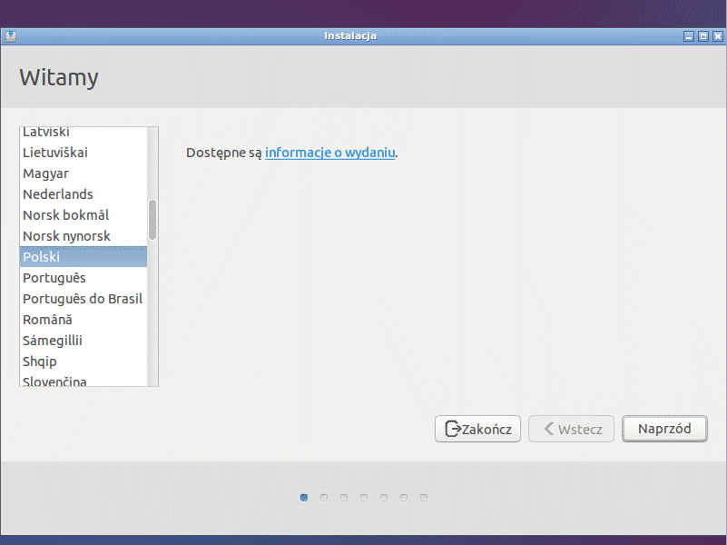This screenshot has height=545, width=727.
Task: Maximize the Instalacja window
Action: (702, 36)
